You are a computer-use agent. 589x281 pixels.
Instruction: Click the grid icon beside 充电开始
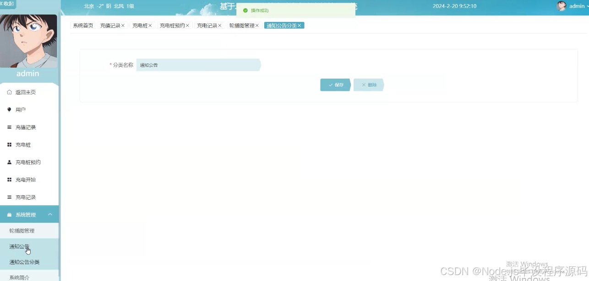coord(9,180)
